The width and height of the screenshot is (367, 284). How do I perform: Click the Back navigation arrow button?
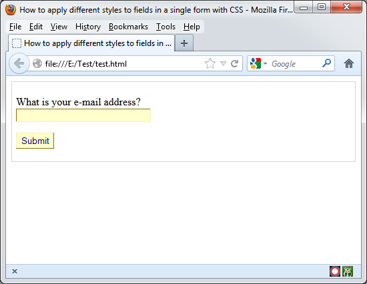(19, 63)
